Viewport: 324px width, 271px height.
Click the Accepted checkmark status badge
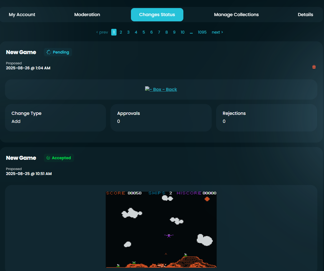[59, 158]
